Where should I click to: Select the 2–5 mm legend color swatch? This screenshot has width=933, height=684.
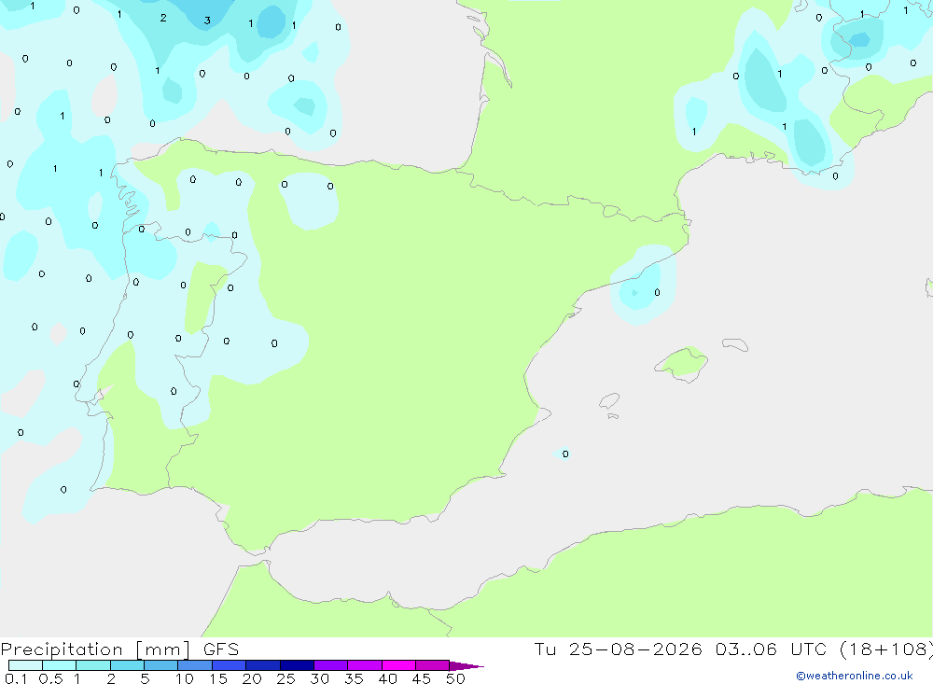[127, 665]
